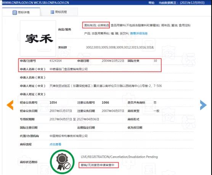The height and width of the screenshot is (175, 212).
Task: Select the registration announcement number 1066
Action: coord(105,102)
